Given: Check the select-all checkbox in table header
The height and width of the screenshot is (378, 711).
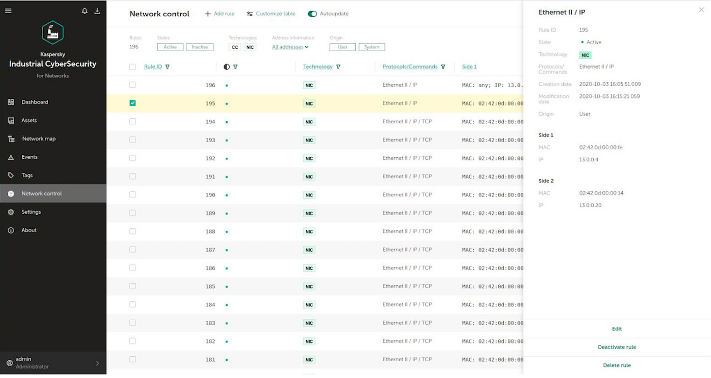Looking at the screenshot, I should 133,67.
